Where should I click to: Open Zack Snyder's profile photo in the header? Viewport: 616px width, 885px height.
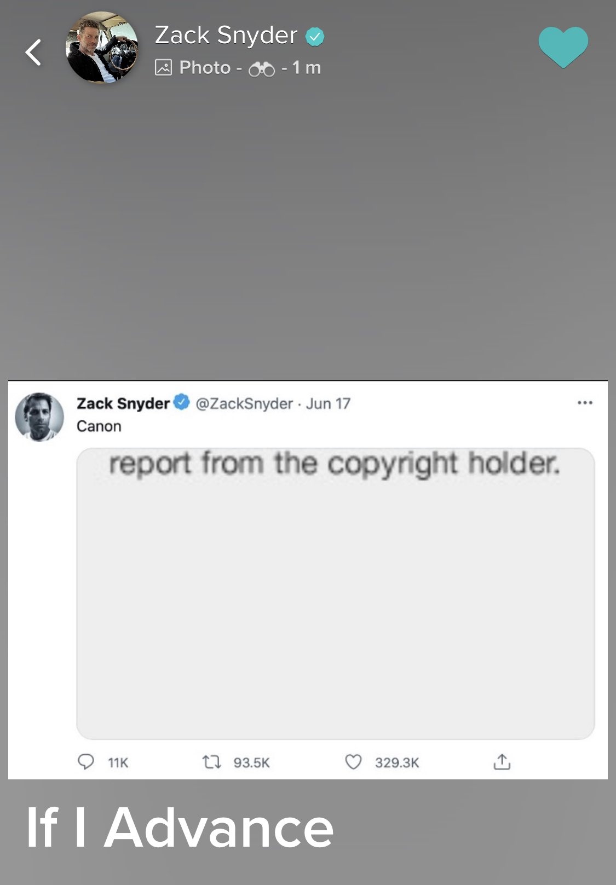[x=102, y=48]
